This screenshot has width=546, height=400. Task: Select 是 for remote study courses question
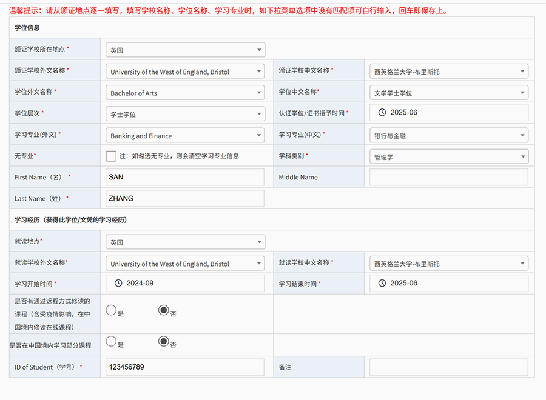[111, 310]
